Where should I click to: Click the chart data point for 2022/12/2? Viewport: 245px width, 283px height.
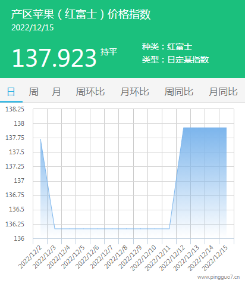point(40,139)
